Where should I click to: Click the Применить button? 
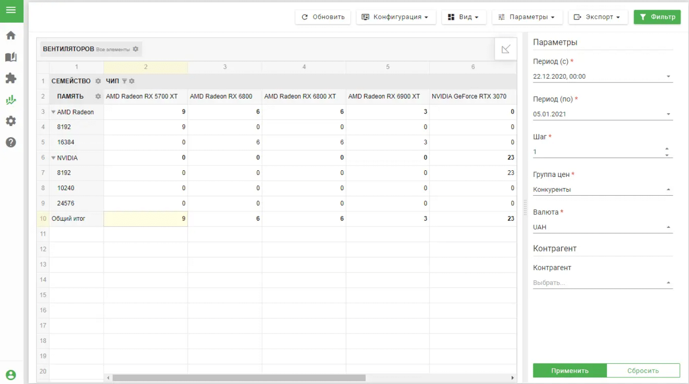(570, 371)
